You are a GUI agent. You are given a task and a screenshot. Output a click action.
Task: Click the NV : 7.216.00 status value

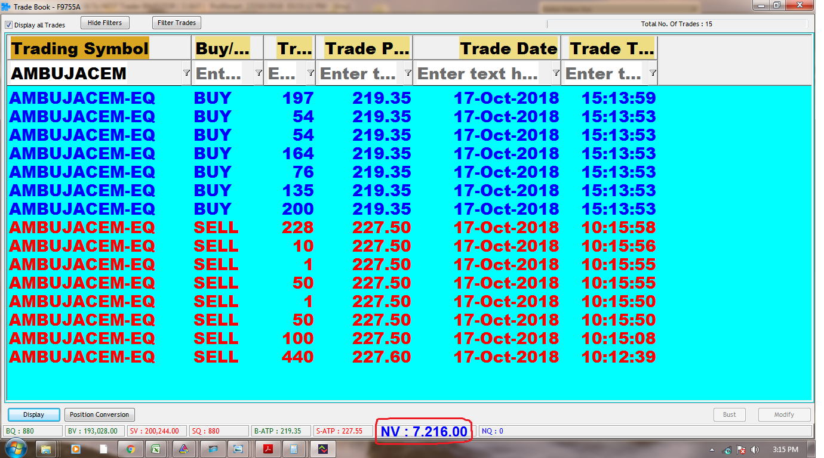click(x=424, y=431)
